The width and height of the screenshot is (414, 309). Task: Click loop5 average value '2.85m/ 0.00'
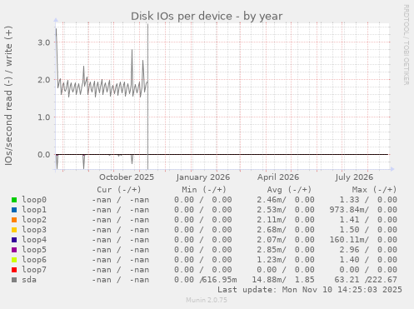[x=286, y=250]
